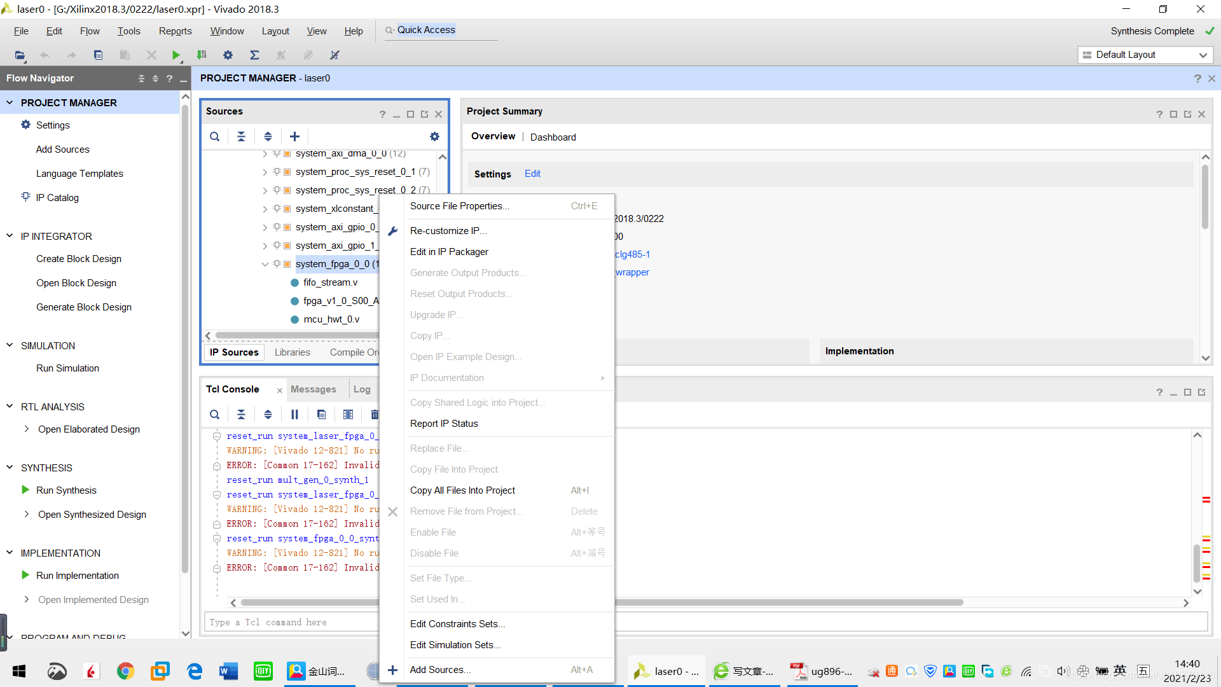This screenshot has width=1221, height=687.
Task: Add sources using Sources panel plus icon
Action: [294, 137]
